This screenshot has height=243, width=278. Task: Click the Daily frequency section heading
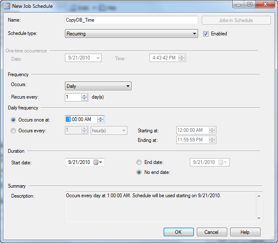(x=23, y=108)
